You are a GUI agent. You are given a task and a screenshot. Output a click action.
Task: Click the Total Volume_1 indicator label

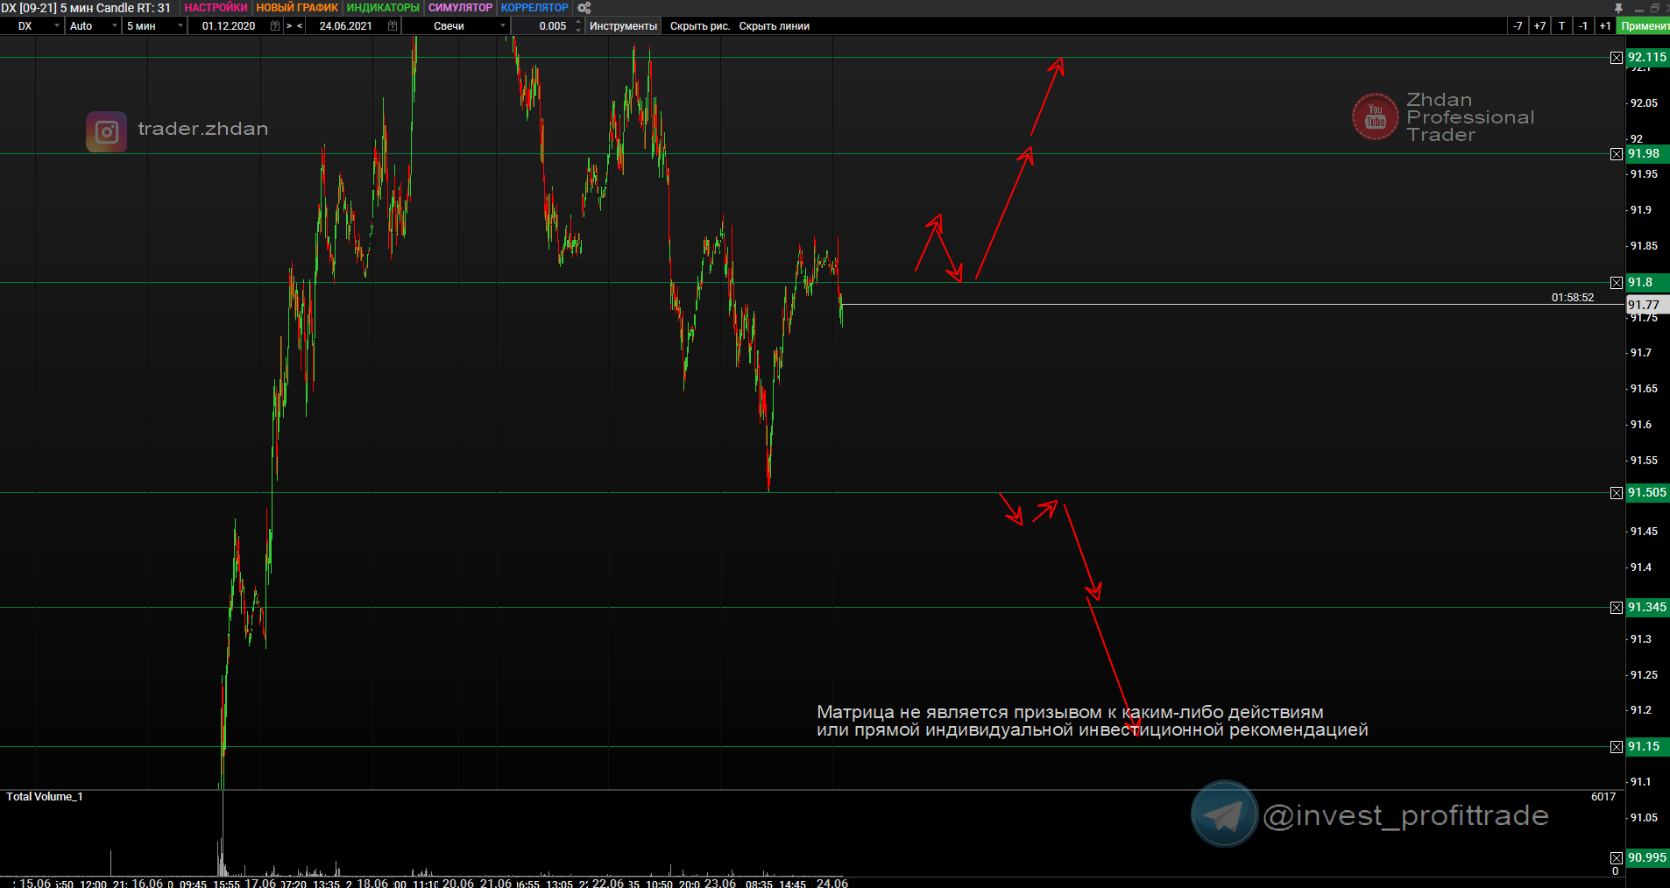45,797
